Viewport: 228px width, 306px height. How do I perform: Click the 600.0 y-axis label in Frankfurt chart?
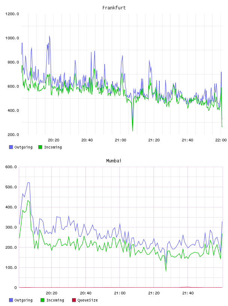tap(13, 87)
